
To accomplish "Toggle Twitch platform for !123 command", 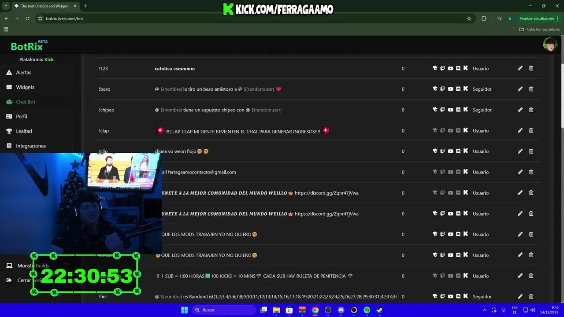I will point(442,68).
